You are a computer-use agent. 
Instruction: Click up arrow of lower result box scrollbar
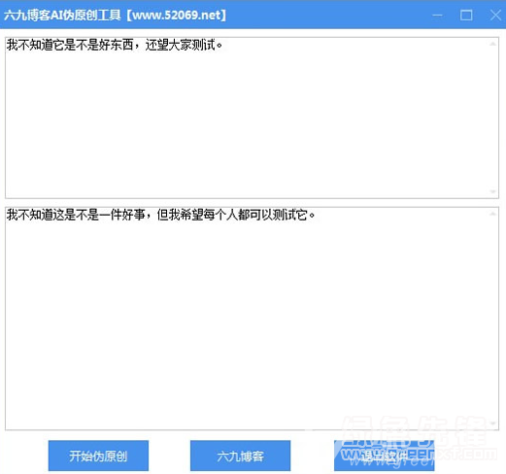492,214
